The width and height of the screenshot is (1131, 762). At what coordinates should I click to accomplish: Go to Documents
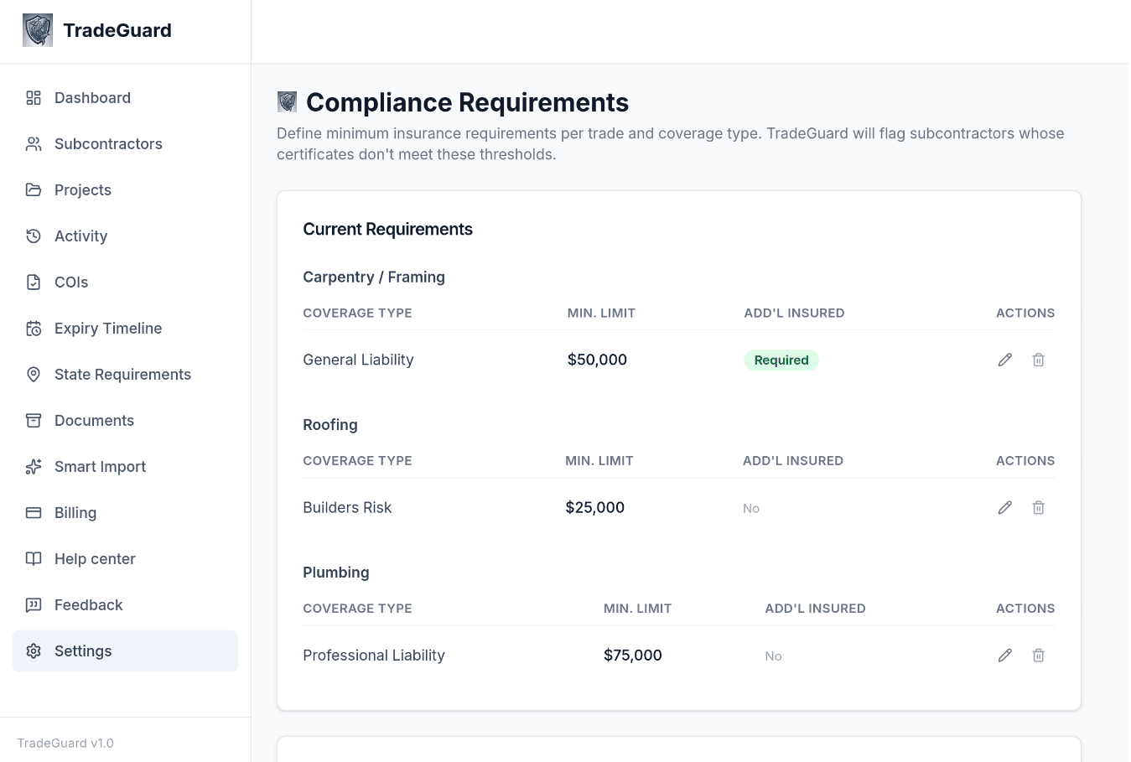(x=125, y=421)
